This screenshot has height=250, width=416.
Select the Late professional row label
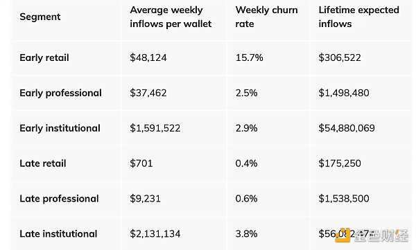coord(59,199)
